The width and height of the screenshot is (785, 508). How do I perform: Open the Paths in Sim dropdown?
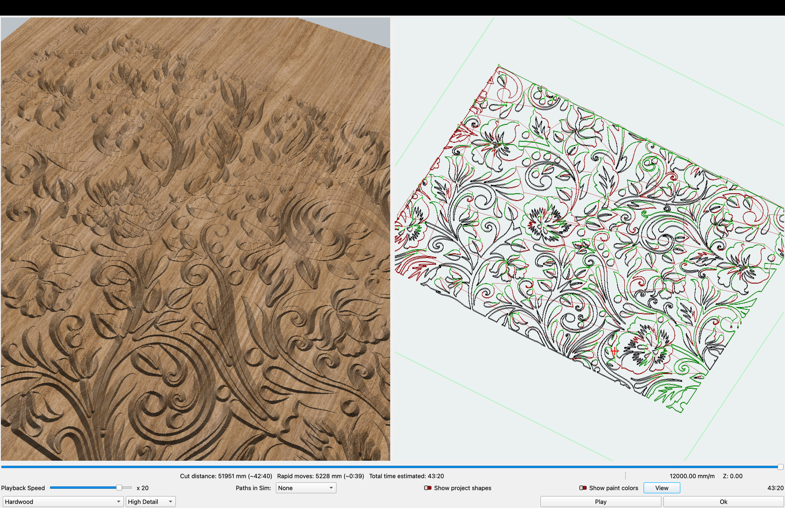[x=306, y=488]
